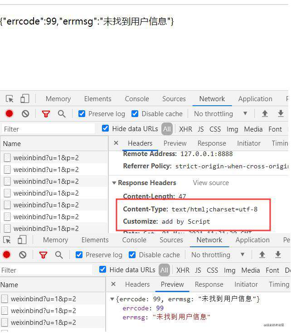Image resolution: width=291 pixels, height=333 pixels.
Task: Collapse the JSON object in Preview
Action: 112,299
